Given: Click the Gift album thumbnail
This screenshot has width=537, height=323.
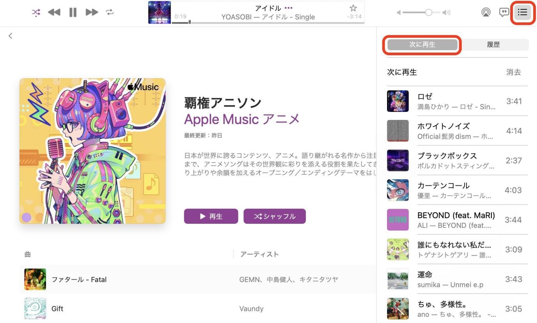Looking at the screenshot, I should pos(35,309).
